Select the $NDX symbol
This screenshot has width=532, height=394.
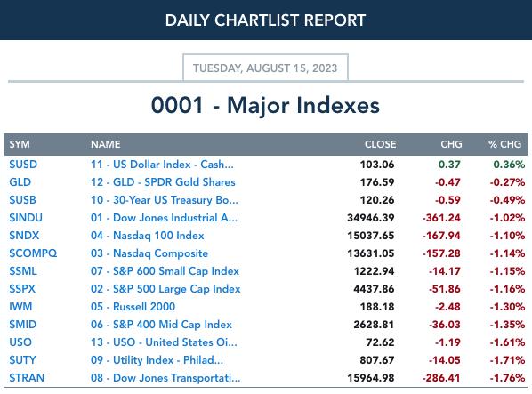click(24, 236)
